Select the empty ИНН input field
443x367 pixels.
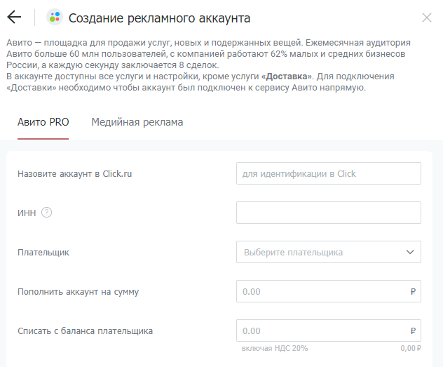pyautogui.click(x=329, y=213)
